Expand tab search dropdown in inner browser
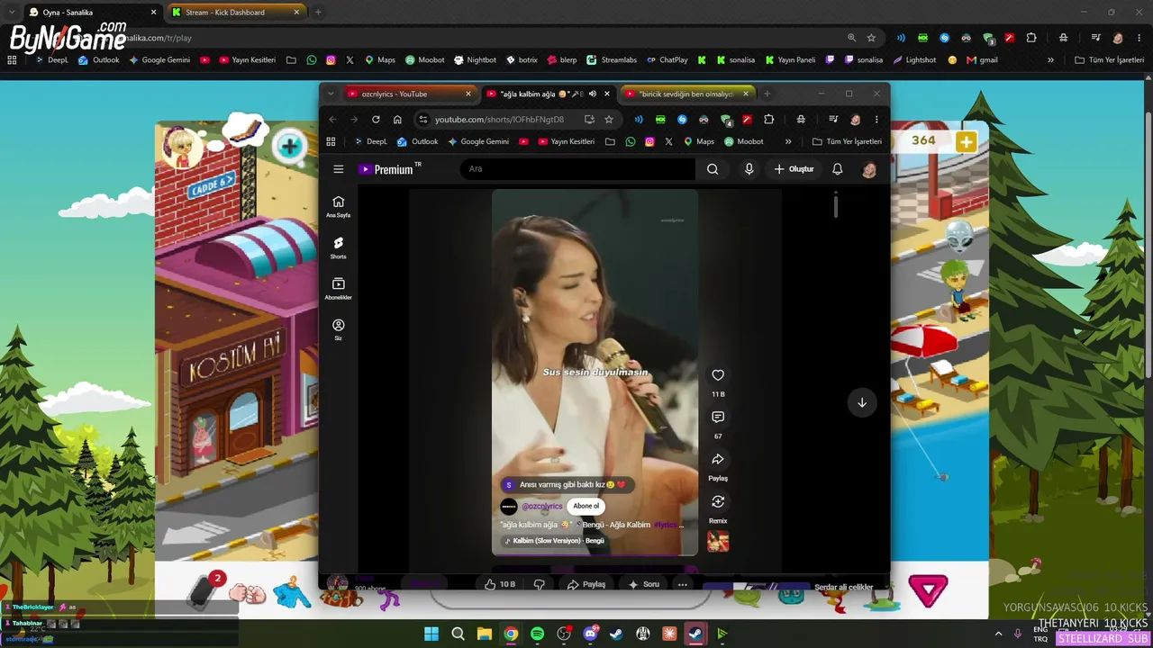1153x648 pixels. (331, 94)
